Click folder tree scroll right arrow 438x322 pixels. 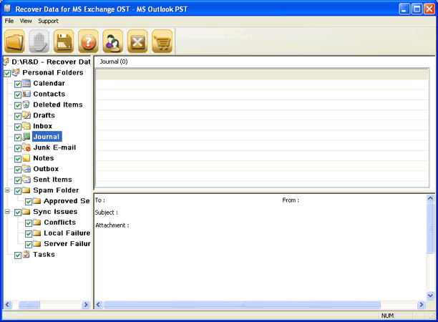pyautogui.click(x=86, y=304)
